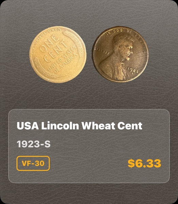Tap the $6.33 estimated price
This screenshot has width=178, height=204.
(x=144, y=164)
